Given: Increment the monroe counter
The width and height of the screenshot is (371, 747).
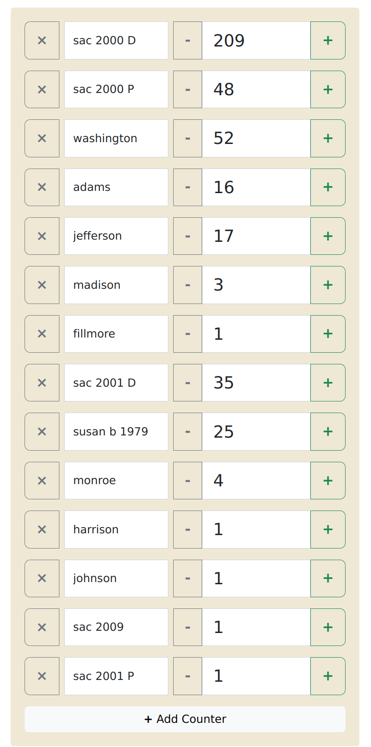Looking at the screenshot, I should click(x=328, y=481).
